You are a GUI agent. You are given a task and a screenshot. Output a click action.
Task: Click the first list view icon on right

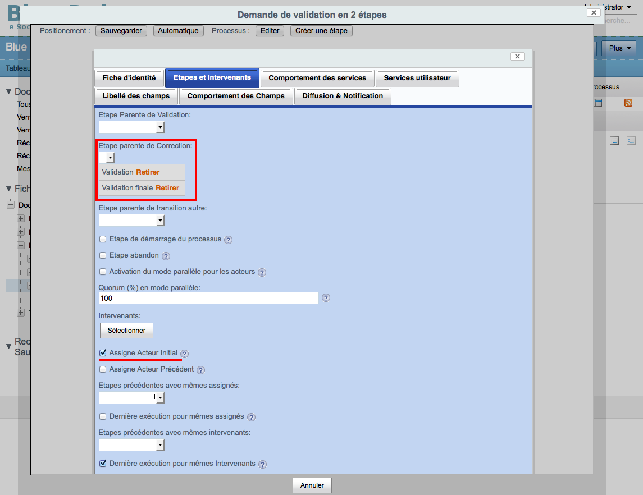point(614,141)
